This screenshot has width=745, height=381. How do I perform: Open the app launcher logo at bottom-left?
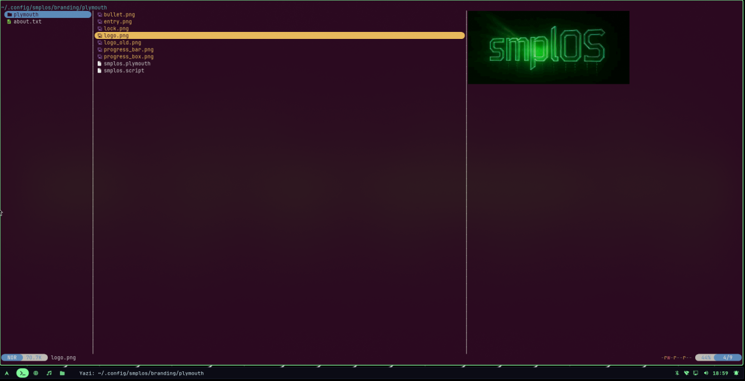(7, 373)
